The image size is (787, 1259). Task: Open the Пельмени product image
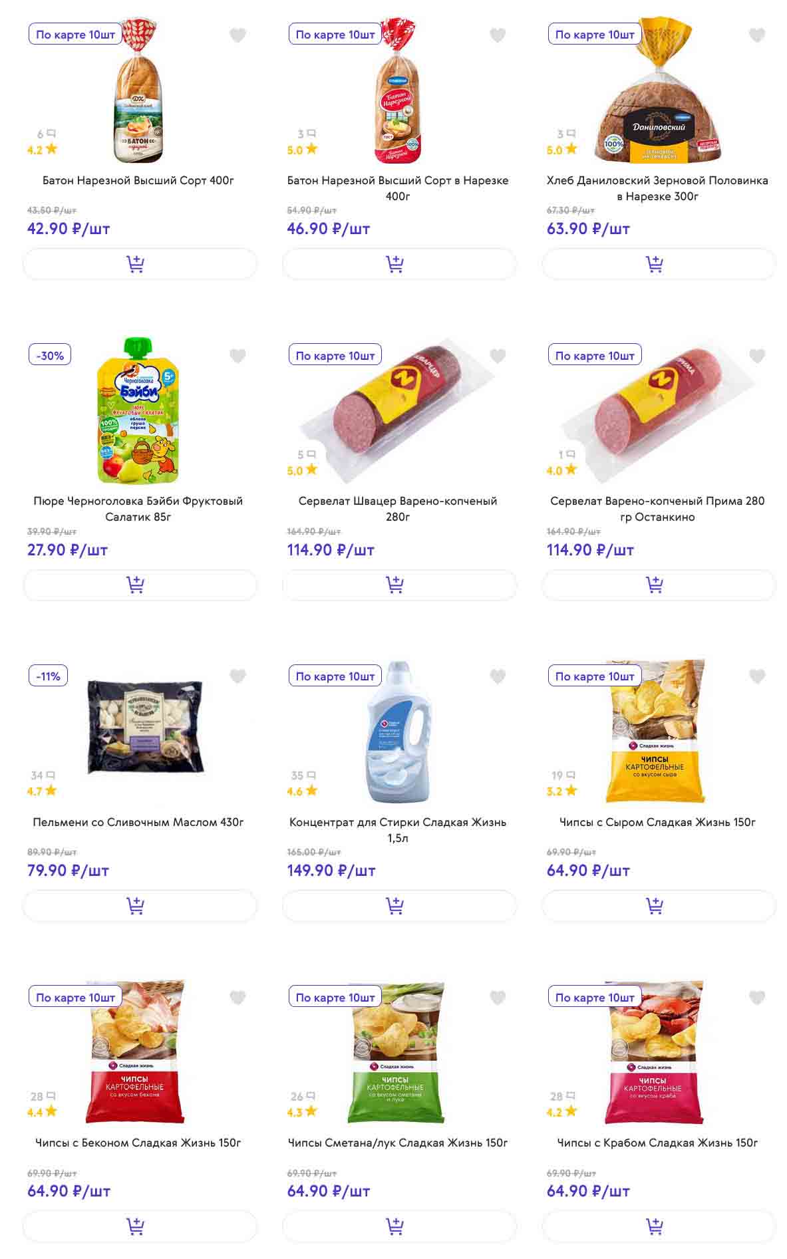point(145,727)
